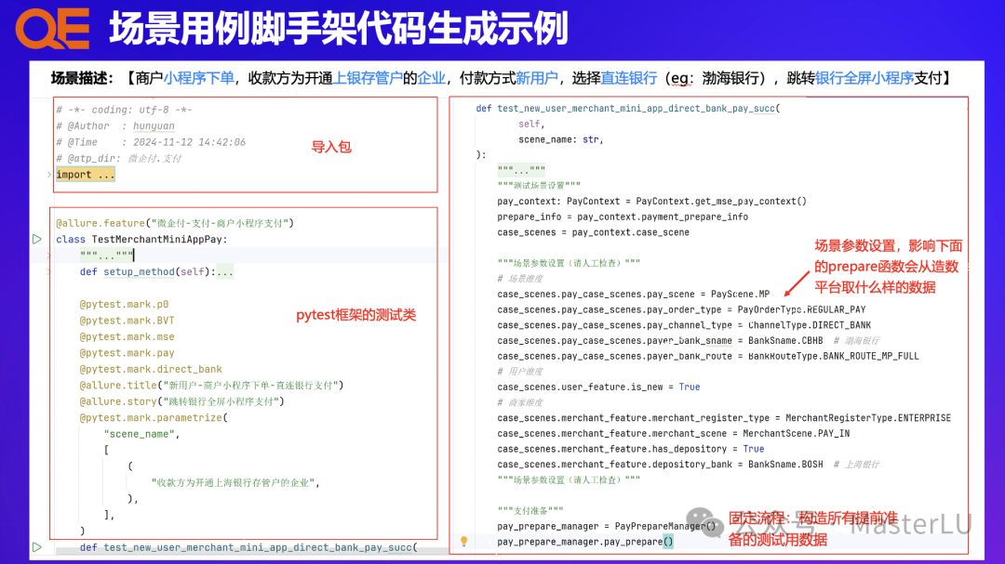Viewport: 1005px width, 564px height.
Task: Click @allure.story decorator line
Action: pos(182,401)
